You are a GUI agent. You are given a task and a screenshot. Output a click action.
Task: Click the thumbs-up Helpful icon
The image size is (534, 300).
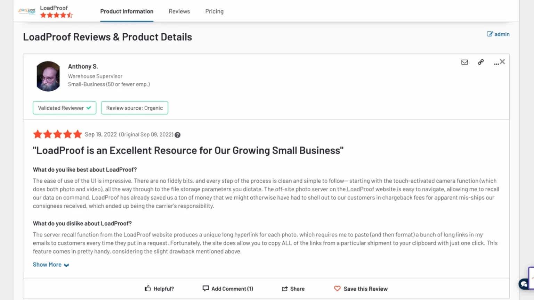148,288
